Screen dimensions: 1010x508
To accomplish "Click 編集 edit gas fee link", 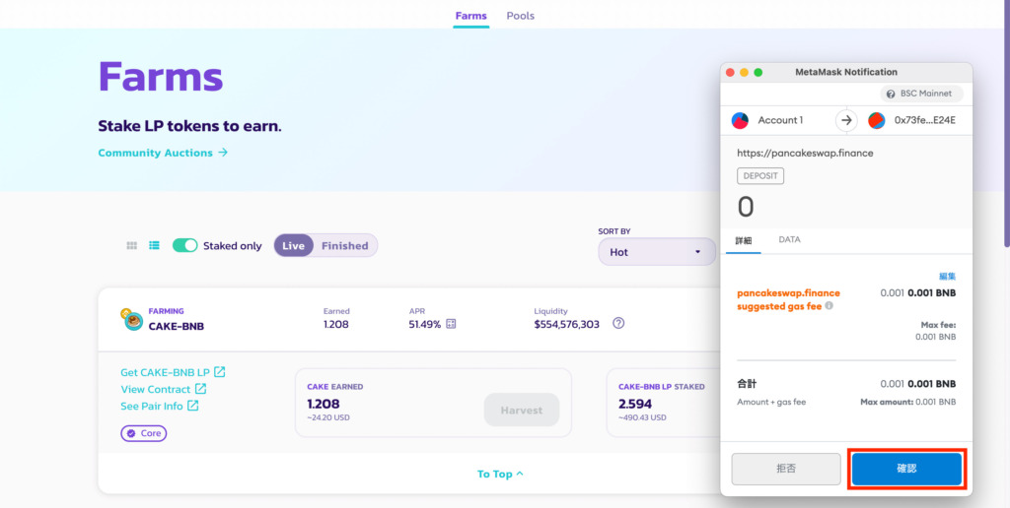I will click(x=948, y=276).
